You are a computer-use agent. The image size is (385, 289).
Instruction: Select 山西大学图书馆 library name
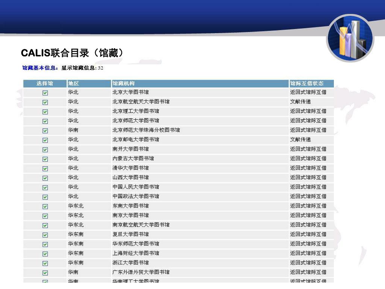130,178
